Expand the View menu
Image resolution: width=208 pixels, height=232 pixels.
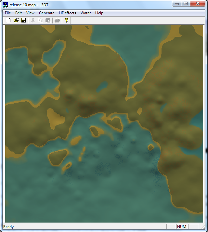coord(30,13)
